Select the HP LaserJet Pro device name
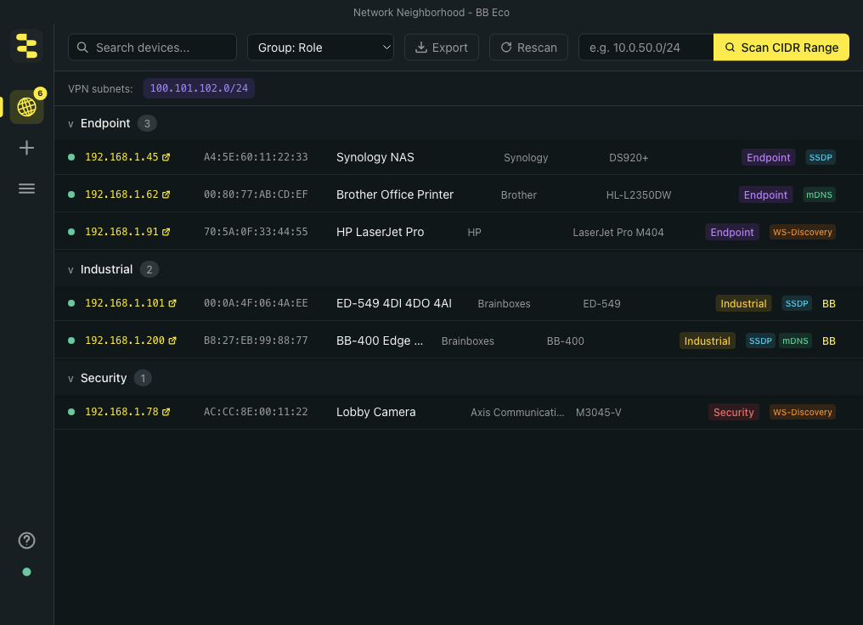This screenshot has height=625, width=863. (381, 232)
